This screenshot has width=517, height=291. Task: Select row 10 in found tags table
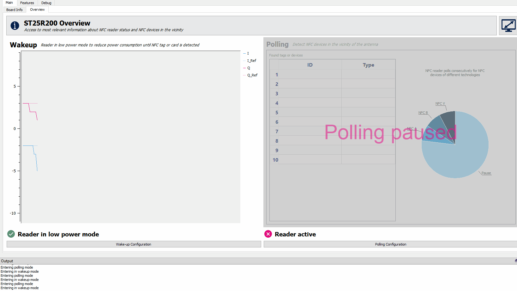tap(333, 160)
